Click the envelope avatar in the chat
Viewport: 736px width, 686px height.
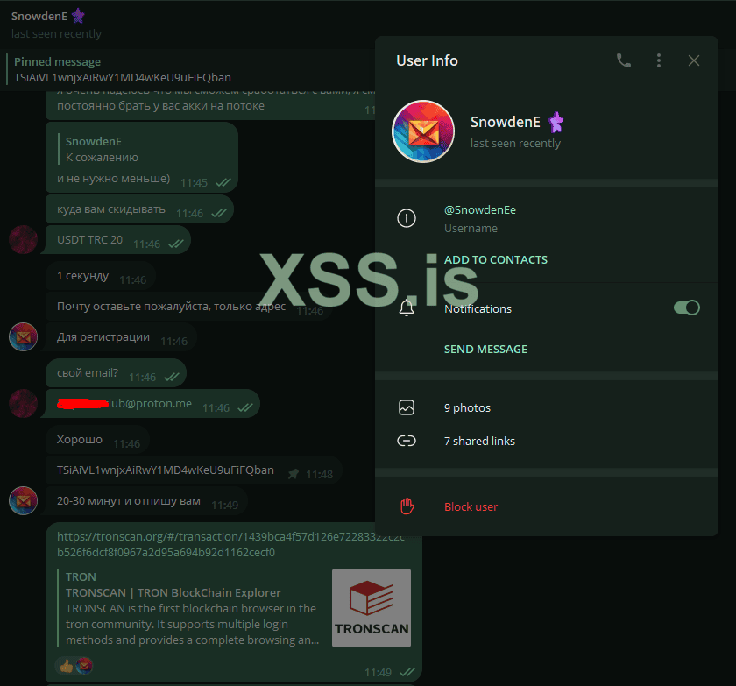23,336
